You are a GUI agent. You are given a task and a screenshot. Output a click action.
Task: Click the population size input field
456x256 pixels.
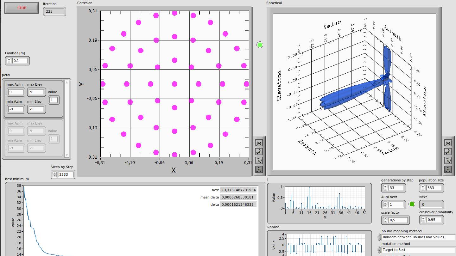point(434,188)
